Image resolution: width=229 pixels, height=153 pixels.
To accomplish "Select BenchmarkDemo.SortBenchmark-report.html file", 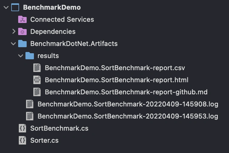I will coord(117,80).
